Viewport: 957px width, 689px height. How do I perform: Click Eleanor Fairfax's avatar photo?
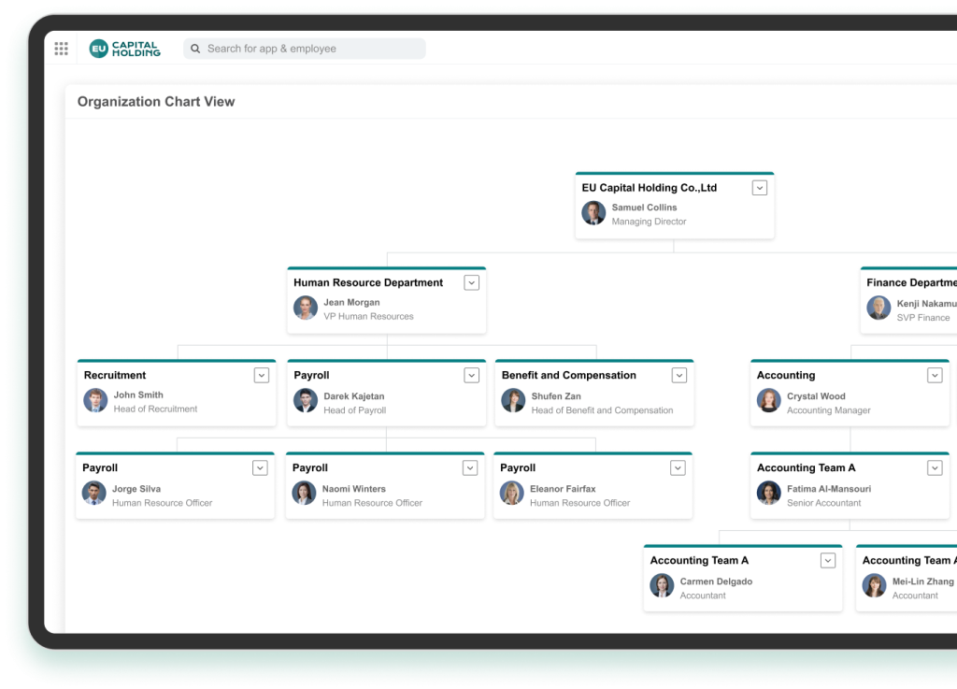(x=511, y=494)
